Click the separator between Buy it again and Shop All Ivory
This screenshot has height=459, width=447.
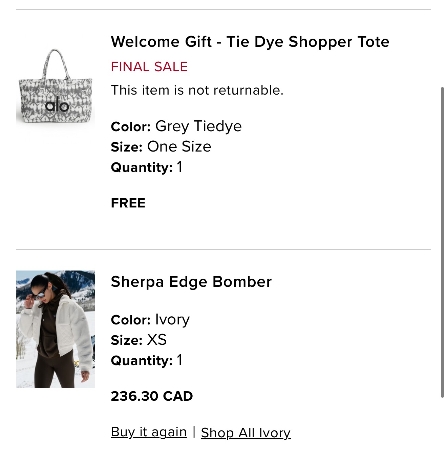click(194, 432)
